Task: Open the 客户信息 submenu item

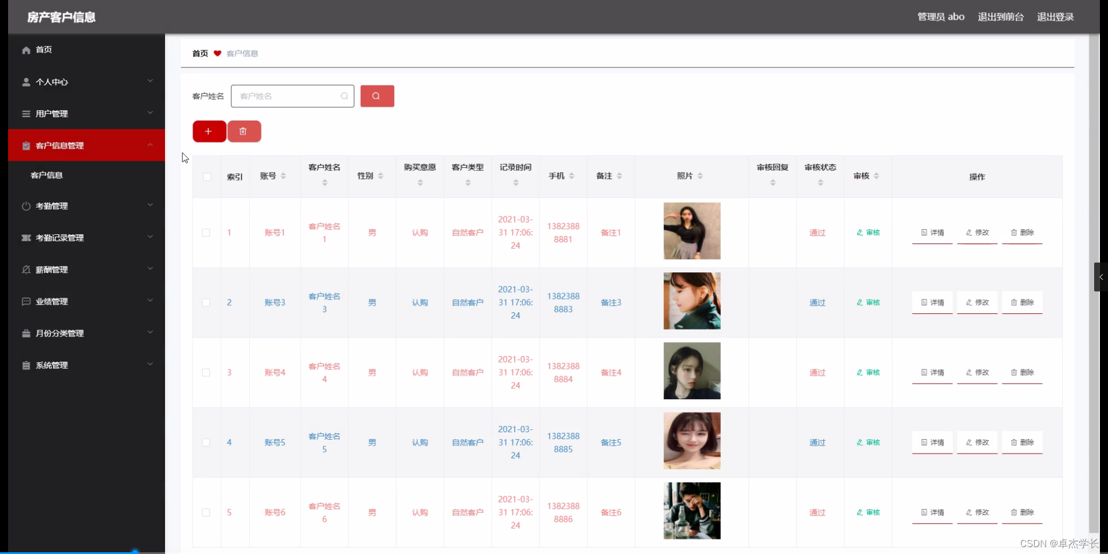Action: (87, 175)
